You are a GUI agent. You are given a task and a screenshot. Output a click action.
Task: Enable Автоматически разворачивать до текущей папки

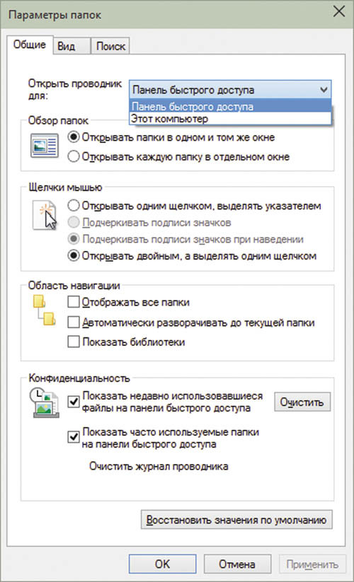(x=74, y=322)
